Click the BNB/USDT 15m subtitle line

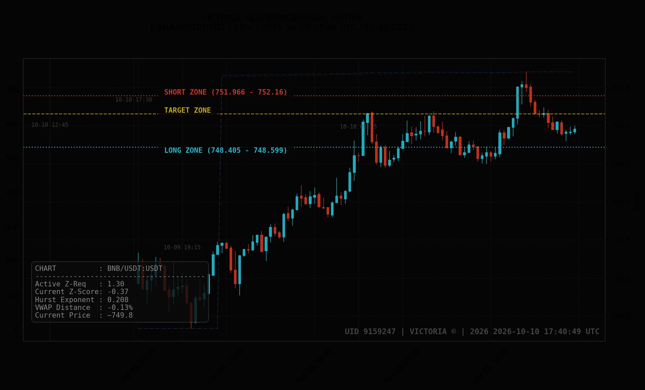[282, 28]
